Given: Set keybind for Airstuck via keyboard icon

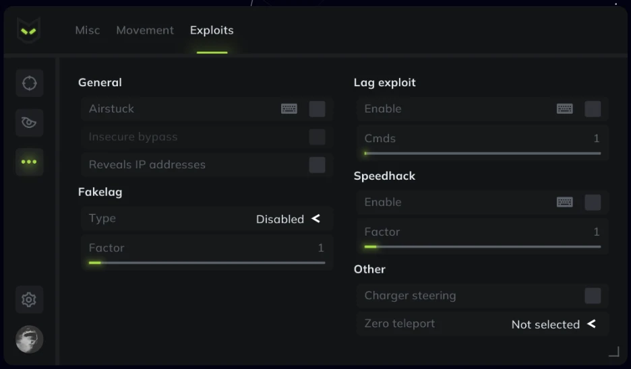Looking at the screenshot, I should point(289,108).
